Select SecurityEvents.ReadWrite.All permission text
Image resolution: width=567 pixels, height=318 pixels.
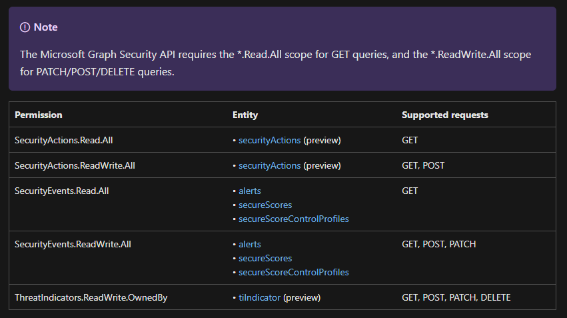[x=73, y=244]
